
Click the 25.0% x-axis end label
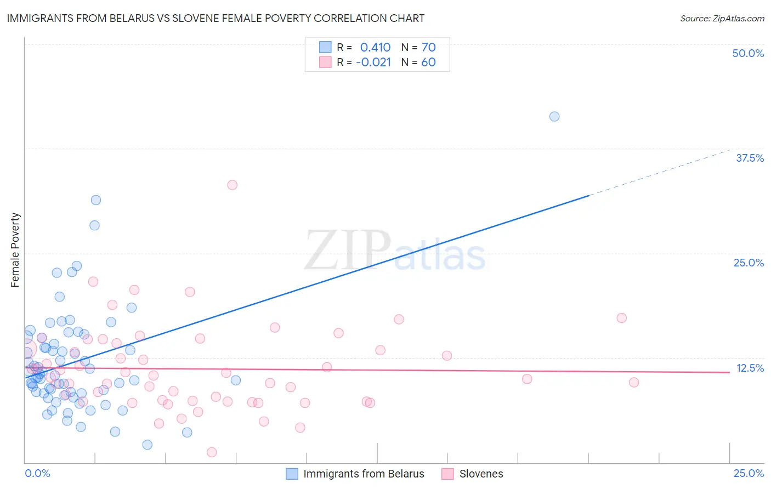pos(749,473)
